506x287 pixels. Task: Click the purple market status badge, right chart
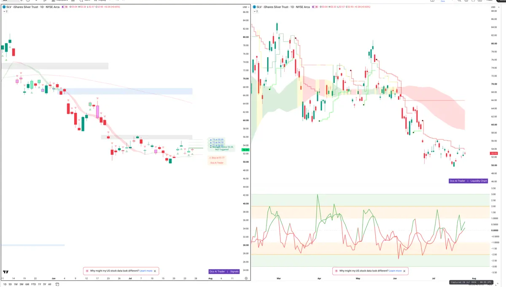(314, 7)
